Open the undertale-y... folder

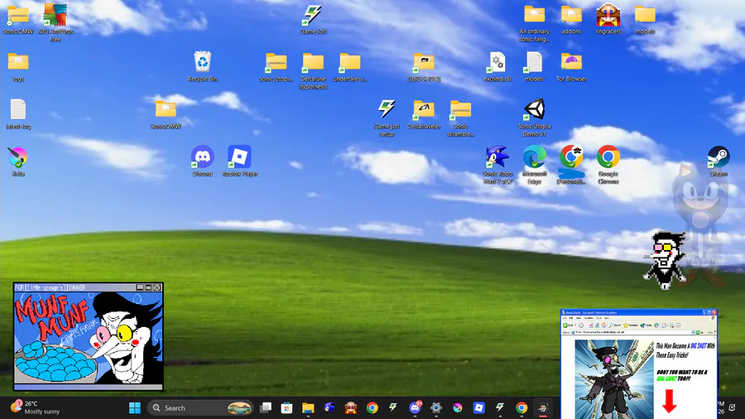pos(349,67)
